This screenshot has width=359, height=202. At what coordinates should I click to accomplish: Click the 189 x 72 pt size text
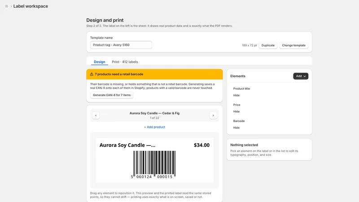click(250, 45)
